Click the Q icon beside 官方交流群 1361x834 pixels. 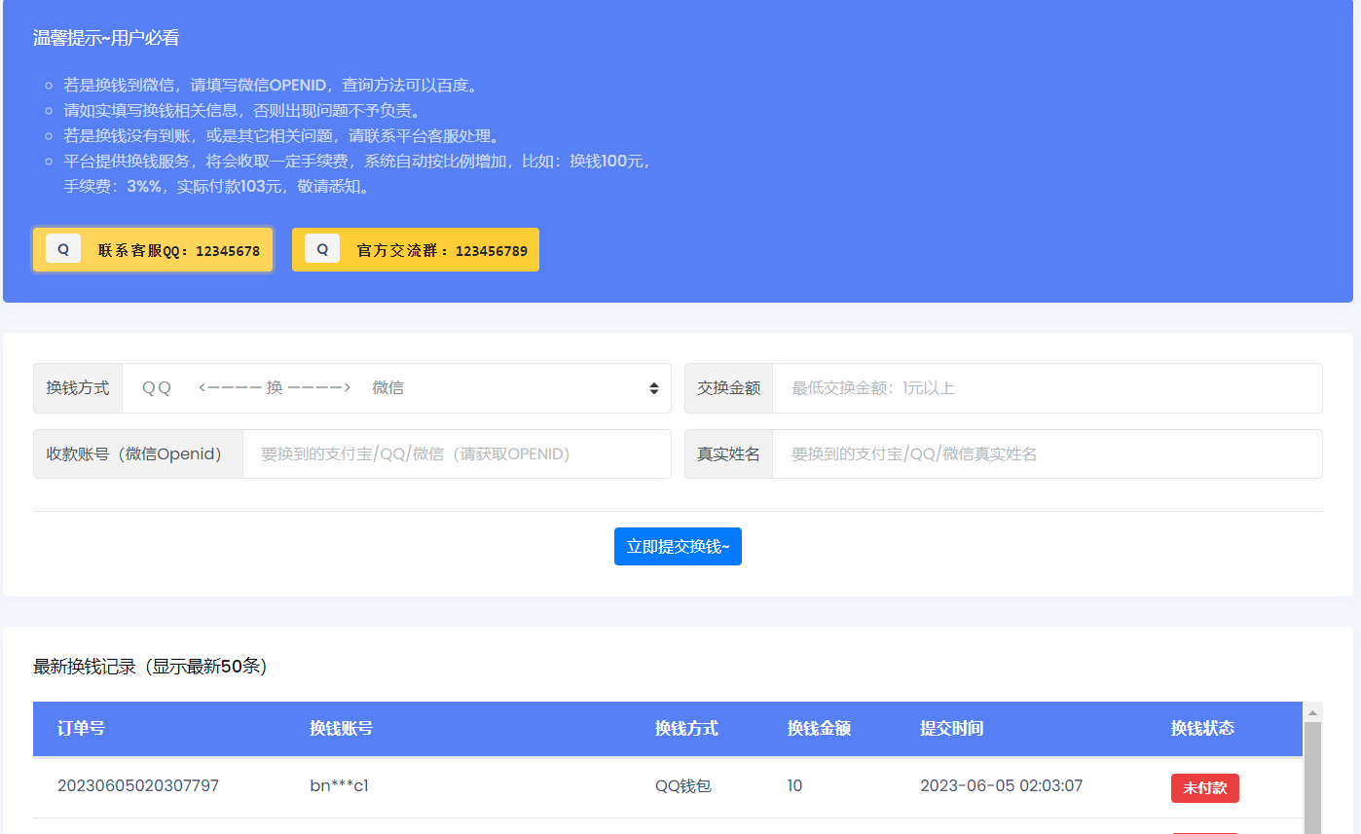pos(322,249)
